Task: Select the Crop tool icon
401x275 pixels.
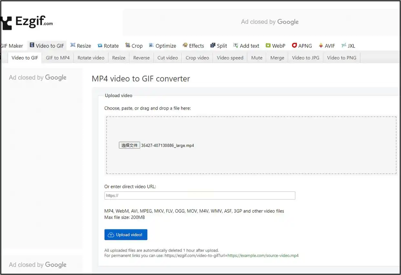Action: click(x=128, y=45)
